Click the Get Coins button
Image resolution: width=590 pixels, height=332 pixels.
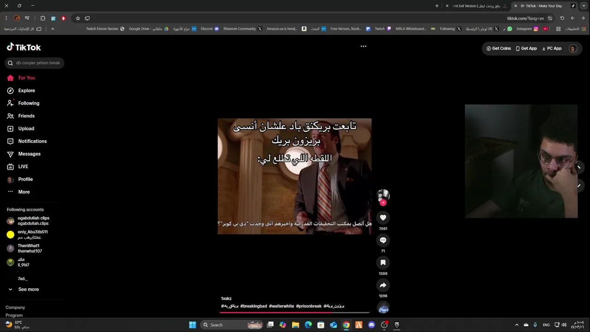(499, 48)
